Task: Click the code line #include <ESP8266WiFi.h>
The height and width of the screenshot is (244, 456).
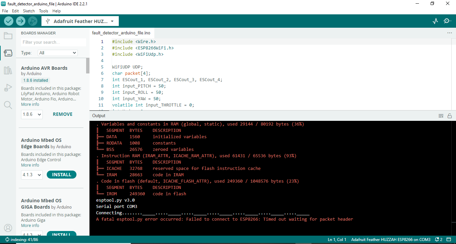Action: click(143, 48)
